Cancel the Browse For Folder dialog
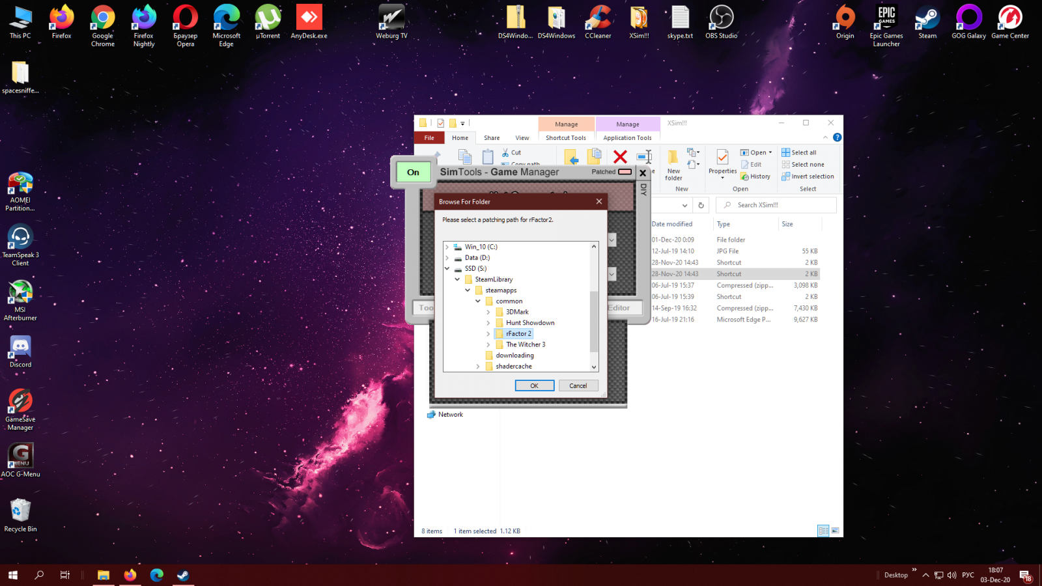The width and height of the screenshot is (1042, 586). point(578,385)
